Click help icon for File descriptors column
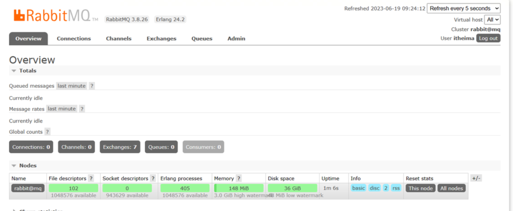 point(91,178)
